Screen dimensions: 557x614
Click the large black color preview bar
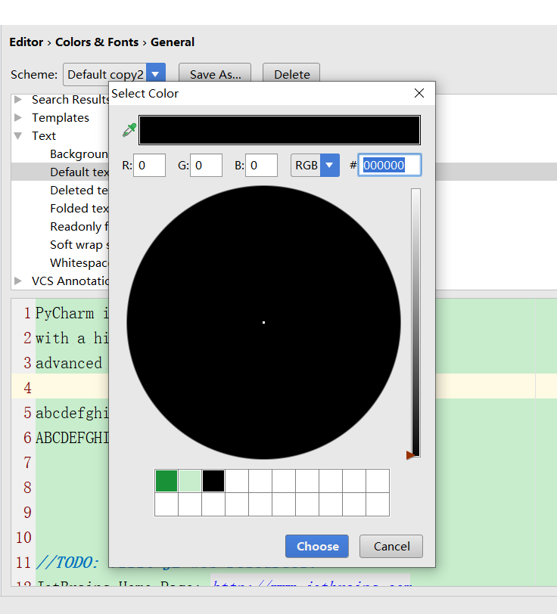coord(279,130)
